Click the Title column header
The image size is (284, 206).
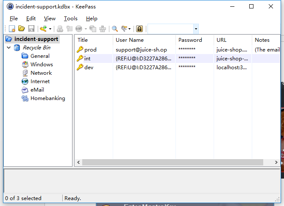pos(94,40)
